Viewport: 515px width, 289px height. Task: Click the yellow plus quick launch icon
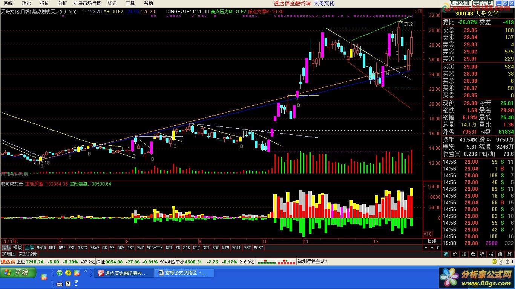pos(68,273)
